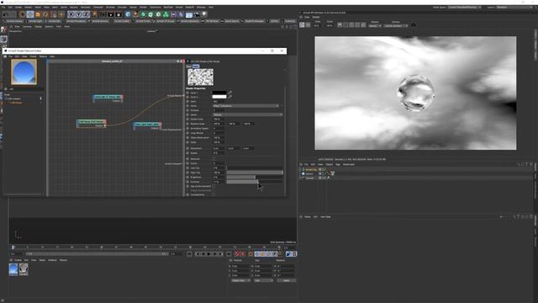Click the Arnold Volume button
This screenshot has width=538, height=303.
(x=100, y=21)
